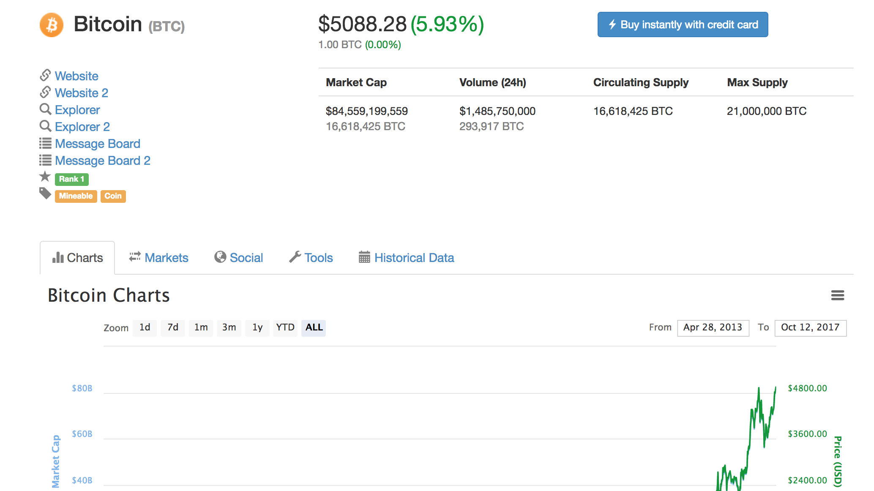Click the bar chart icon on Charts tab

pos(58,257)
